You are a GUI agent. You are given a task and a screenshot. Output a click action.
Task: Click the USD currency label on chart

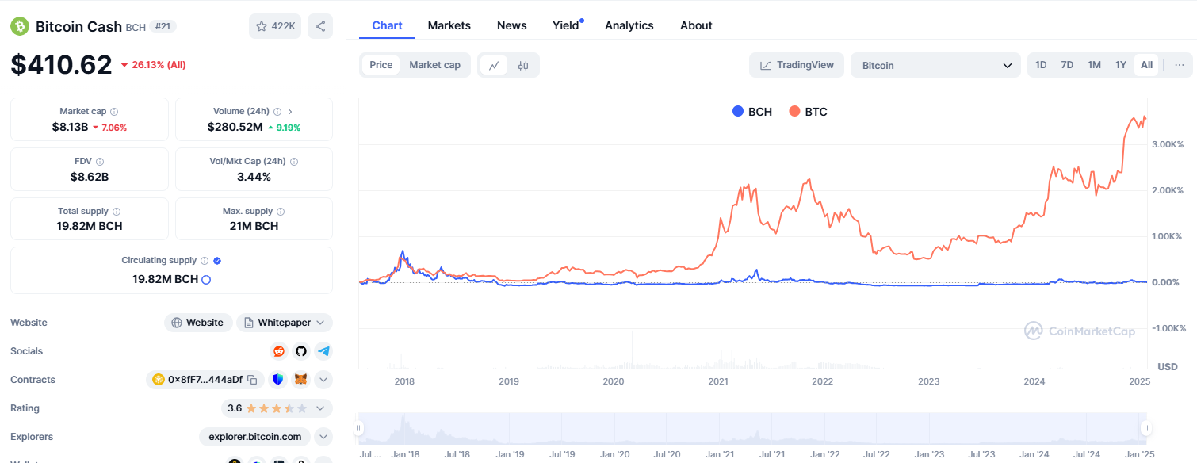click(x=1168, y=367)
